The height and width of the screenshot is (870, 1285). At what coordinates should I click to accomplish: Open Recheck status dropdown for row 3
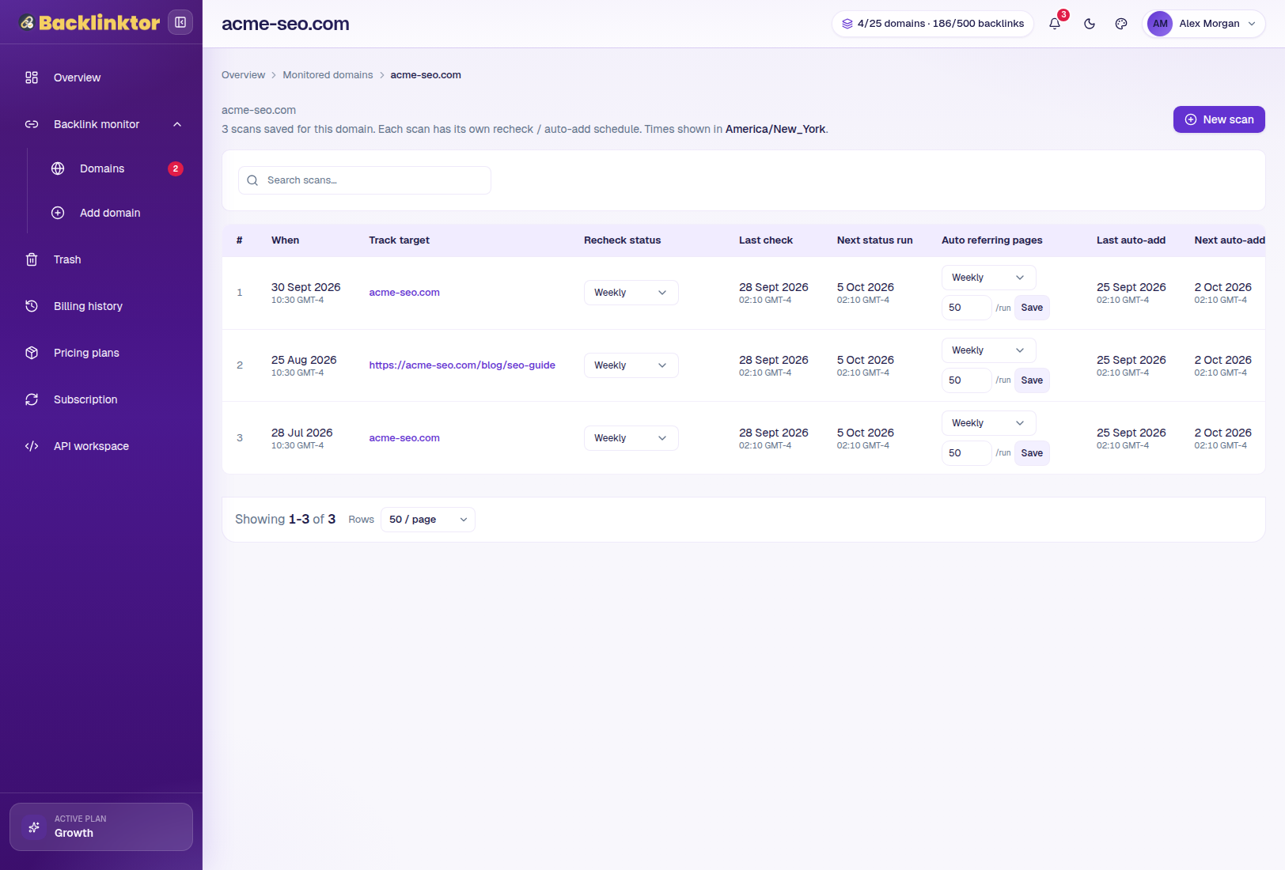[631, 438]
